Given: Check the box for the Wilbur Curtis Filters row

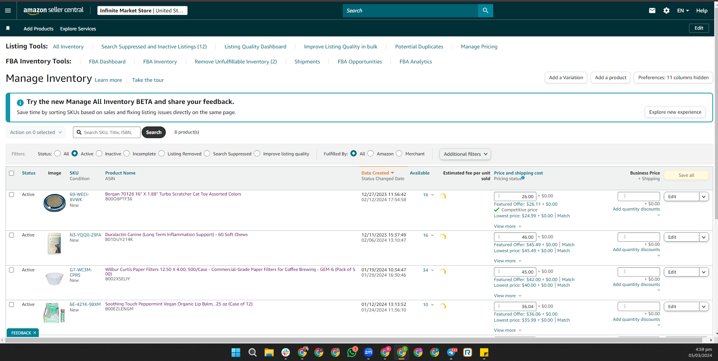Looking at the screenshot, I should [12, 270].
